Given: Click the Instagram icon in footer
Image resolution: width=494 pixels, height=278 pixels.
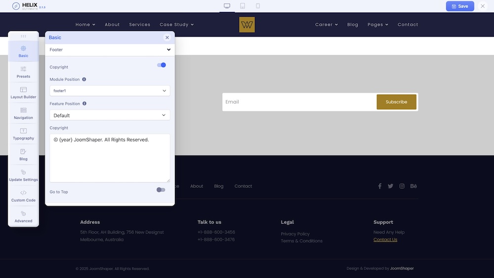Looking at the screenshot, I should tap(402, 186).
